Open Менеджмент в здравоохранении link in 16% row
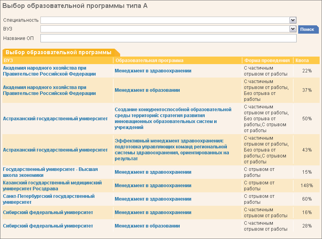Viewport: 322px width, 239px height. click(x=153, y=212)
